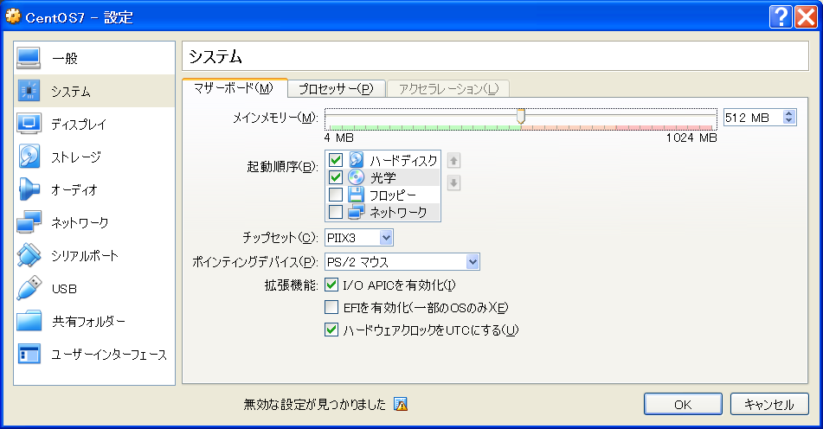This screenshot has width=823, height=429.
Task: Select ディスプレイ label in the sidebar
Action: (79, 125)
